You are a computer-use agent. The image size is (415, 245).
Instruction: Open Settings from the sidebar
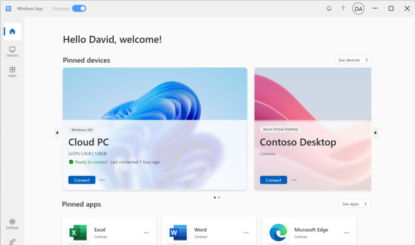(12, 224)
